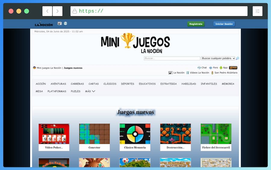The image size is (271, 170).
Task: Open the CARTAS category
Action: [x=94, y=84]
